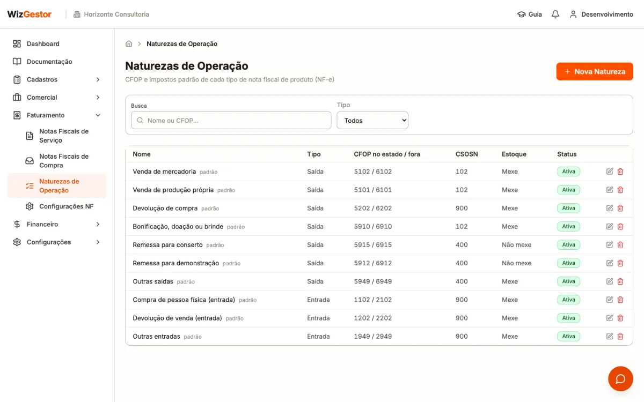Edit the Outras saídas row
Screen dimensions: 644x402
610,281
